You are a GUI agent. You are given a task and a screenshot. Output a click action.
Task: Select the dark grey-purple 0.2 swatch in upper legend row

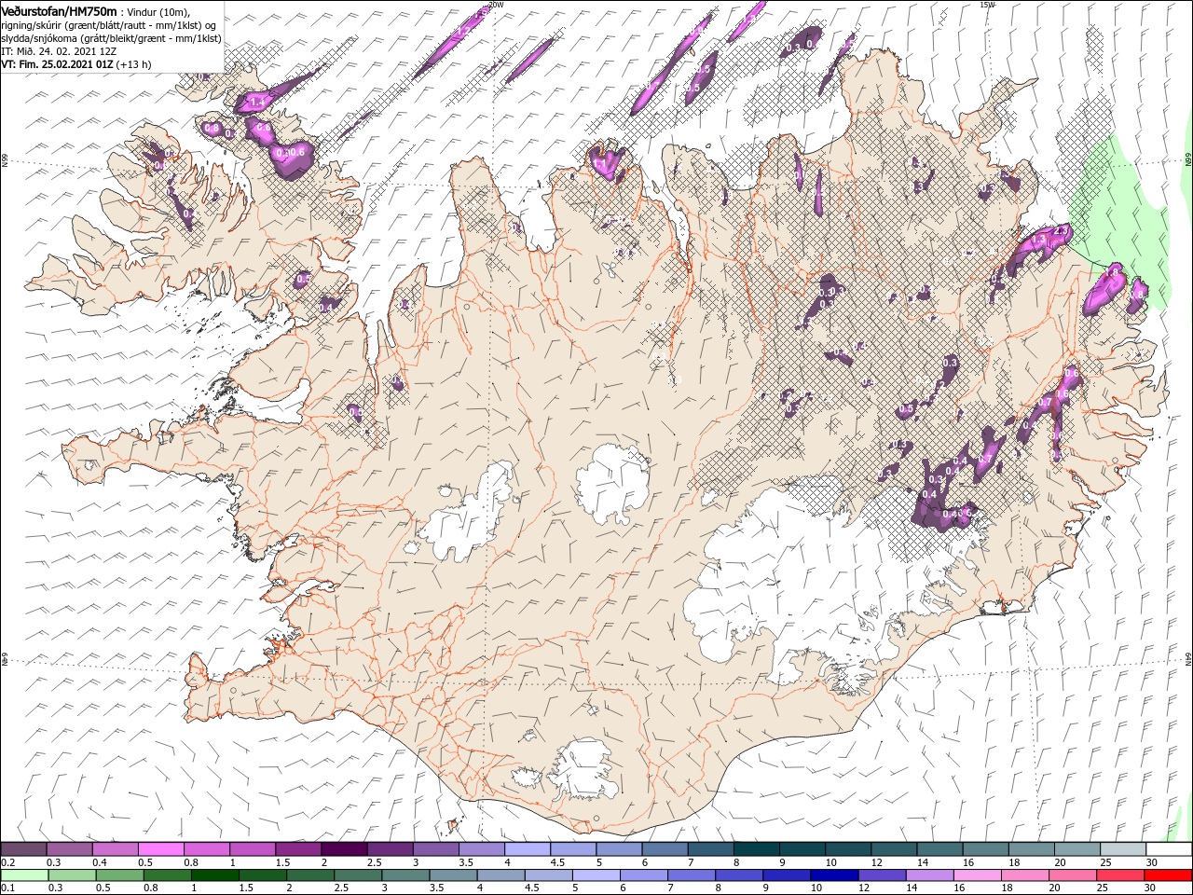pyautogui.click(x=24, y=848)
